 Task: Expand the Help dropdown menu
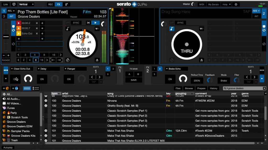226,4
